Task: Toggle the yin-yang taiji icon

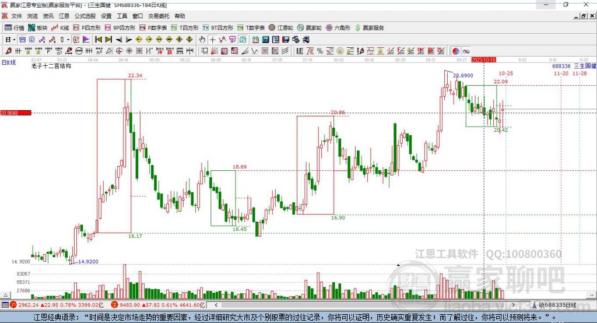Action: [455, 51]
